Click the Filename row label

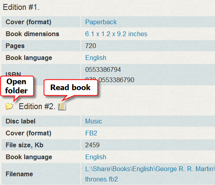coord(19,174)
